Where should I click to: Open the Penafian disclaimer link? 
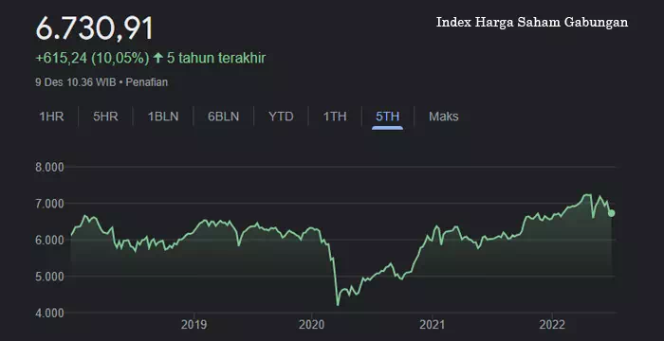(x=147, y=82)
